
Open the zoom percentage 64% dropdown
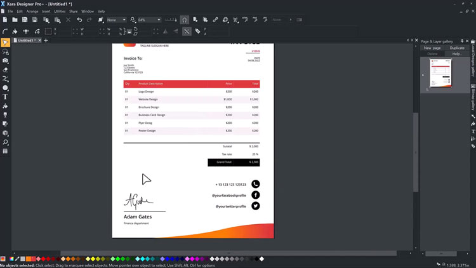point(149,20)
